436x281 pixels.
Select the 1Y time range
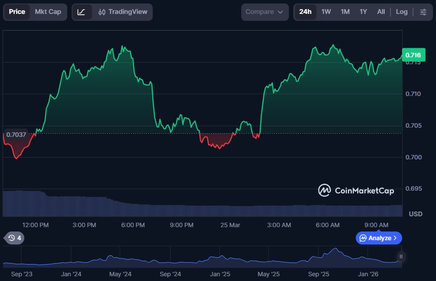tap(363, 12)
